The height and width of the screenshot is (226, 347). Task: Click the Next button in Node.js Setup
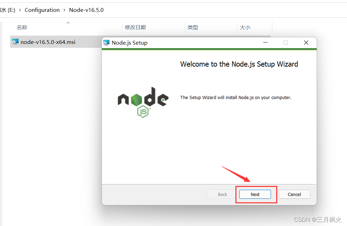(255, 194)
